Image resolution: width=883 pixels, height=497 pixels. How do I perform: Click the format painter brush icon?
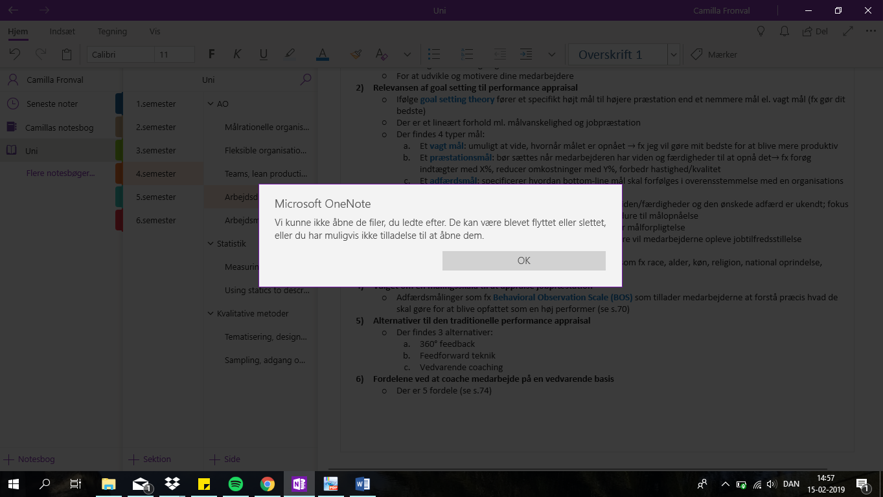click(x=356, y=54)
